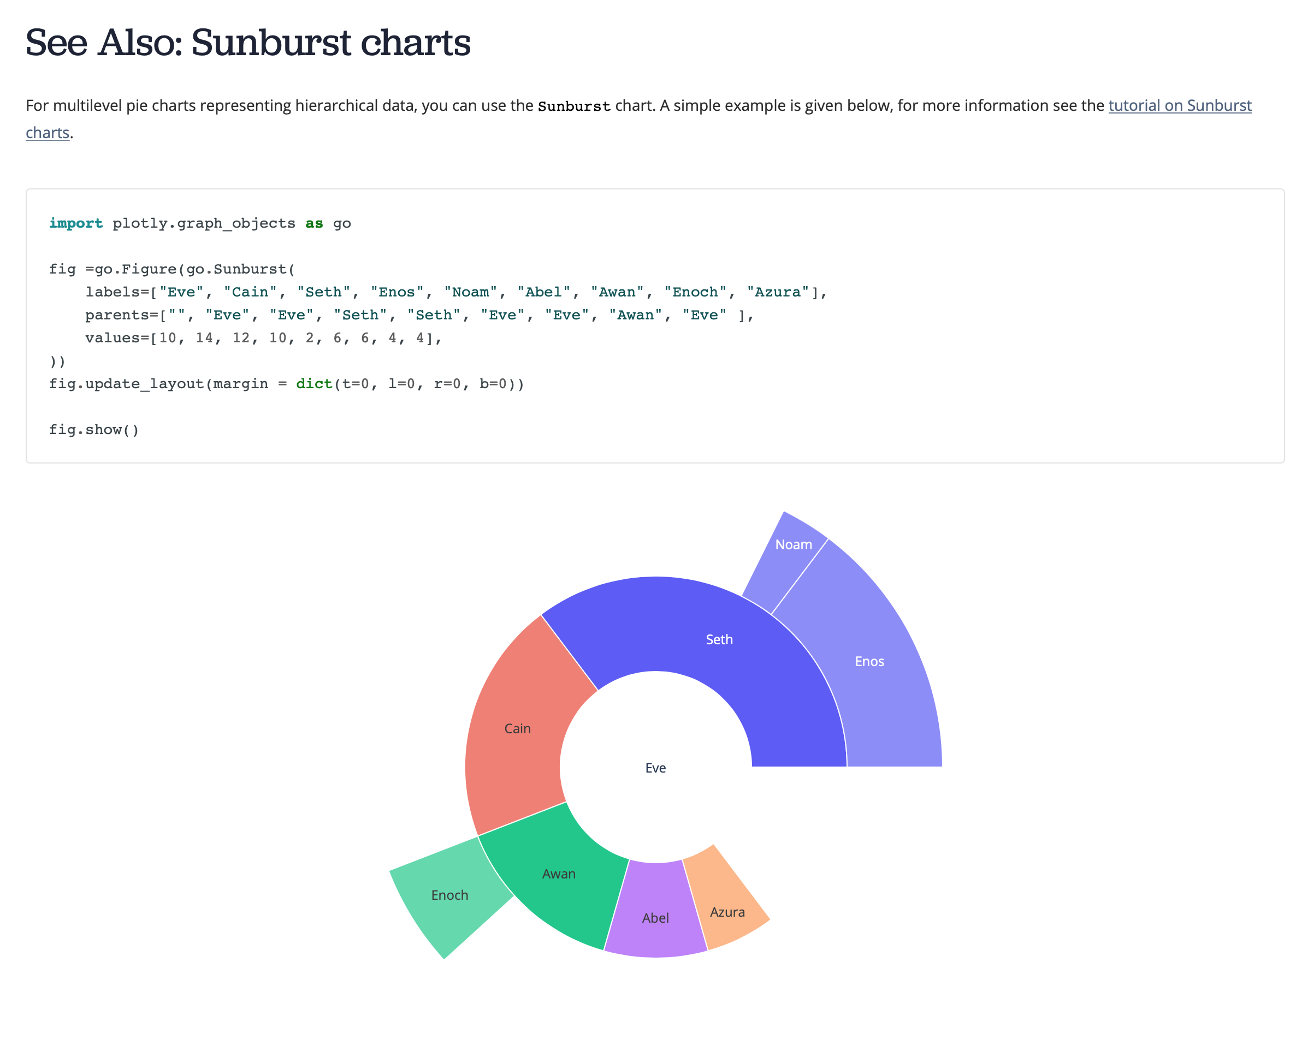Select the Enoch outer segment

[x=449, y=895]
